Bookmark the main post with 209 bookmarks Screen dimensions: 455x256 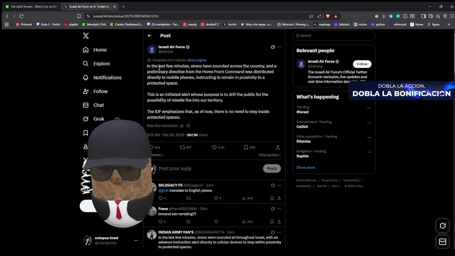250,147
